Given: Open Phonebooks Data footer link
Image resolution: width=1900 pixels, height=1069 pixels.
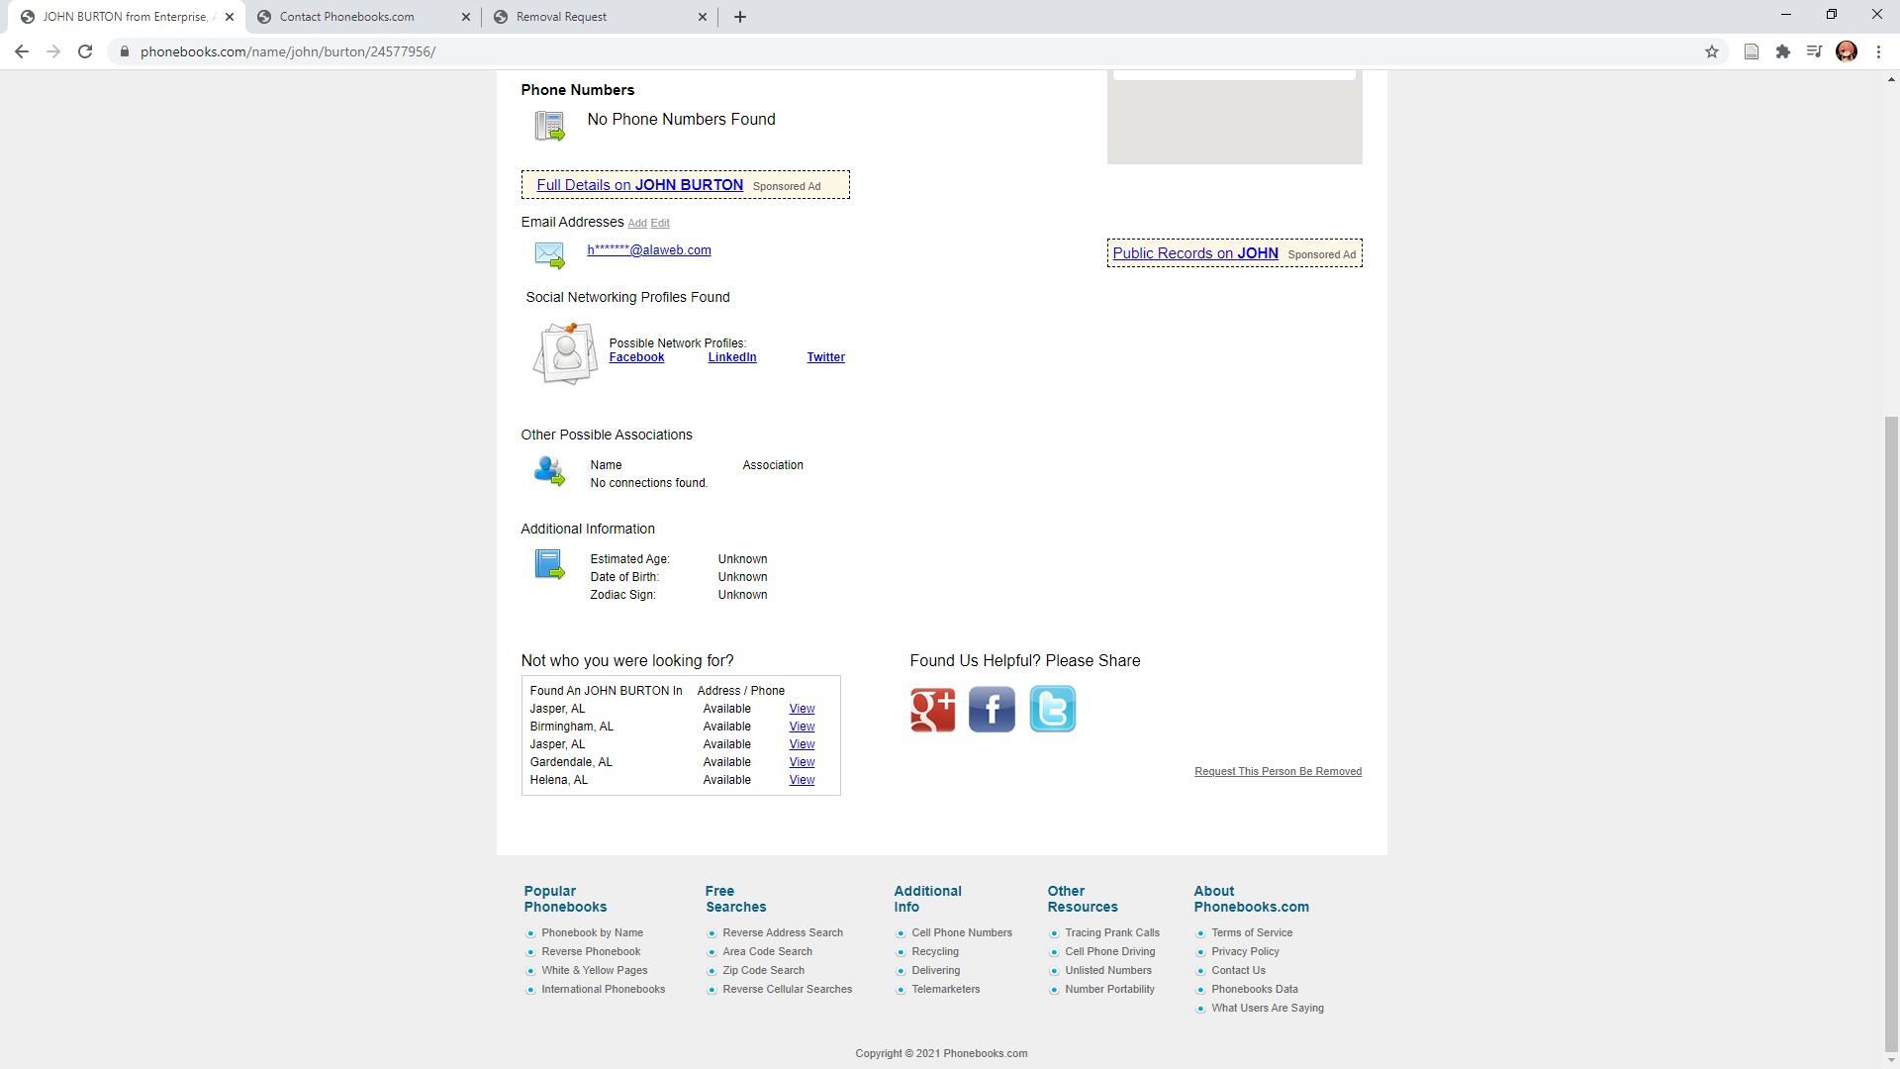Looking at the screenshot, I should [1254, 989].
